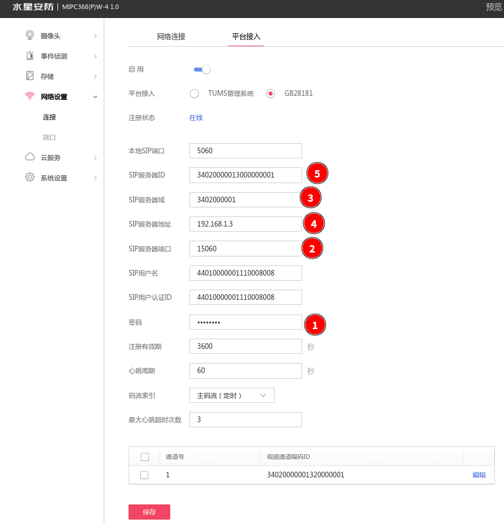Open the 摄像头 camera settings icon
Screen dimensions: 504x523
tap(29, 35)
